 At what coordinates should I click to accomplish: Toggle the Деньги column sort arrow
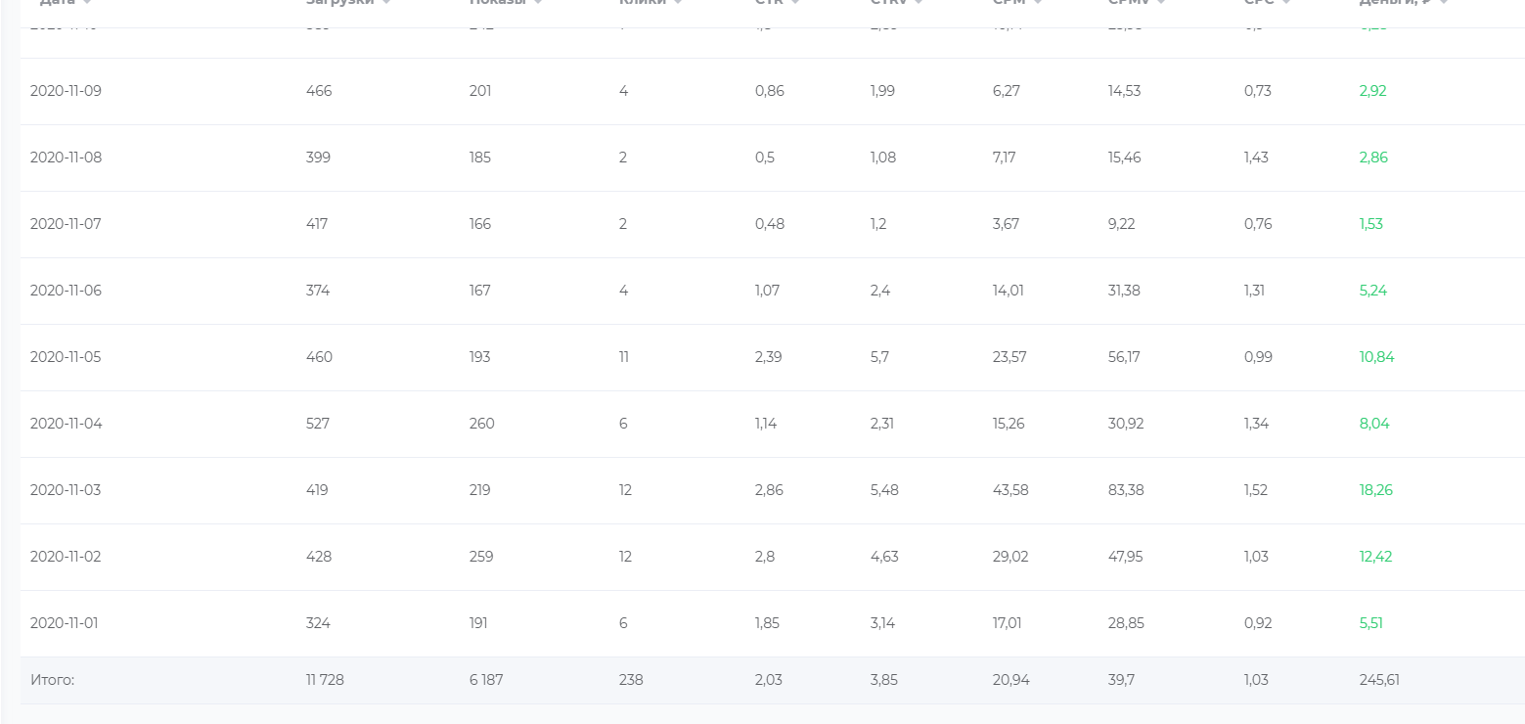1444,3
